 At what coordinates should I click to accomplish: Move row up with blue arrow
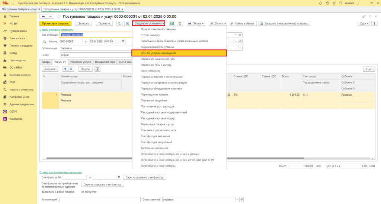click(x=65, y=69)
